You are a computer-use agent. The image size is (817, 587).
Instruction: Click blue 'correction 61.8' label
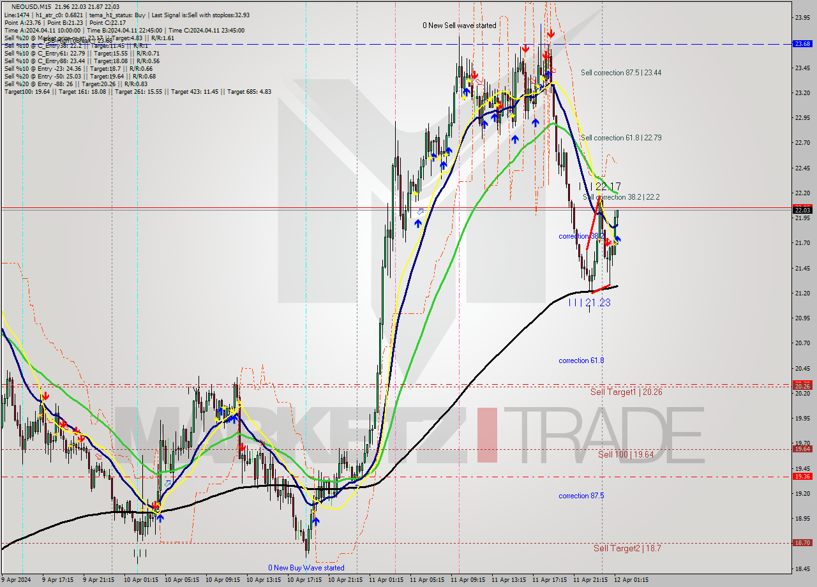pyautogui.click(x=581, y=360)
